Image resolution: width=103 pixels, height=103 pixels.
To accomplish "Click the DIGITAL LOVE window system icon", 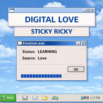I will 12,10.
